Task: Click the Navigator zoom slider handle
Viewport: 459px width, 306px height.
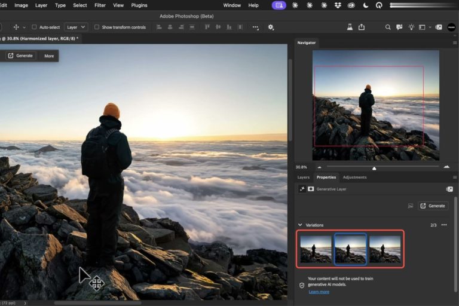Action: click(x=374, y=168)
